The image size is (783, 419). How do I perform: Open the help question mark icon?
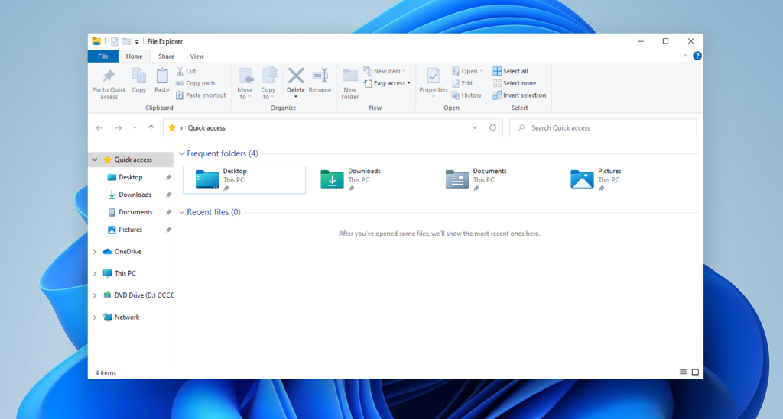coord(697,56)
